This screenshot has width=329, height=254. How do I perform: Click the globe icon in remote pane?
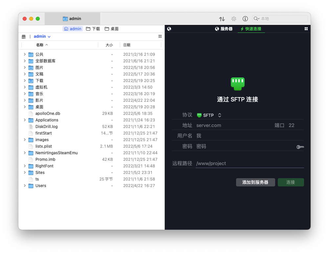169,29
